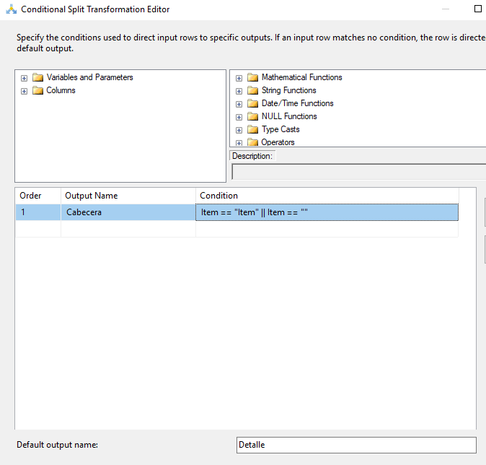
Task: Select the String Functions label
Action: [x=289, y=90]
